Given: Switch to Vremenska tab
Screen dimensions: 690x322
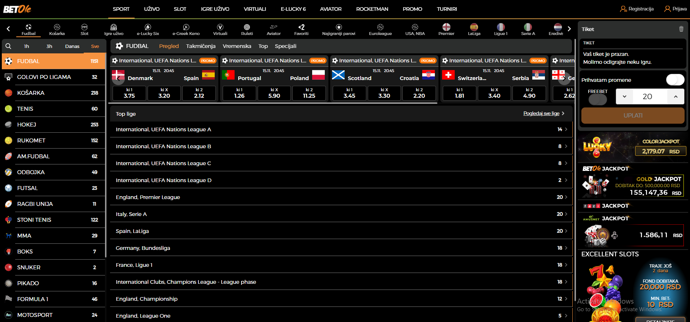Looking at the screenshot, I should click(237, 46).
